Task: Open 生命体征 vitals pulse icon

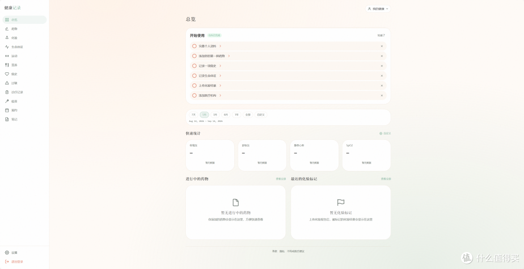Action: pos(7,47)
